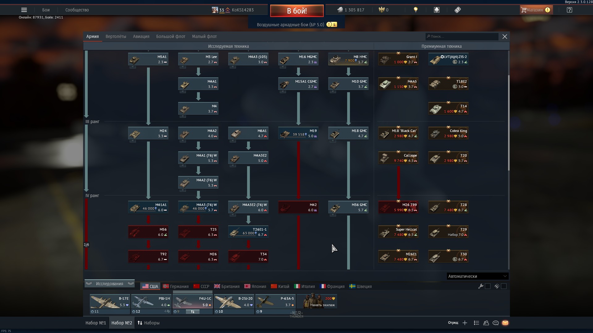Click the Silver Lions currency balance
The height and width of the screenshot is (333, 593).
point(351,10)
